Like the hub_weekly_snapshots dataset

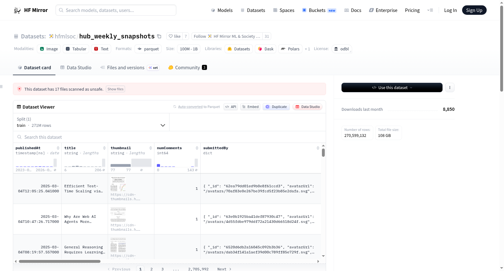[x=175, y=36]
